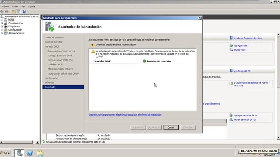Click the Servidor DHCP result row text
Screen dimensions: 280x157
[102, 61]
